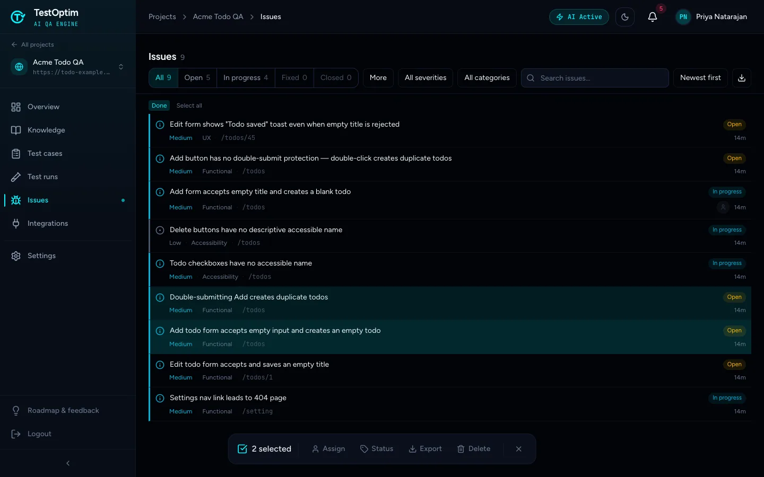Export the 2 selected issues

point(425,449)
